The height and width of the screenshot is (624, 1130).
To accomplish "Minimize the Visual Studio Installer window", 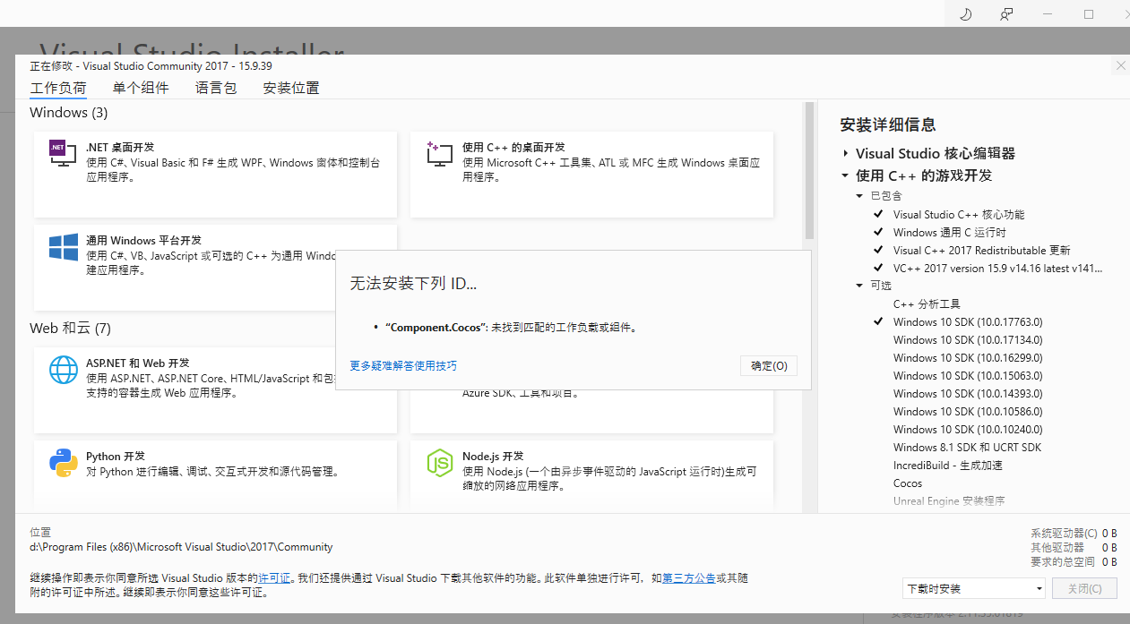I will 1048,14.
